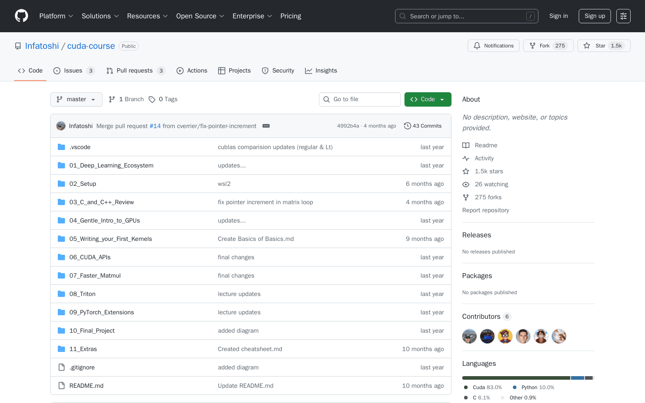645x403 pixels.
Task: Select the Code tab
Action: 30,71
